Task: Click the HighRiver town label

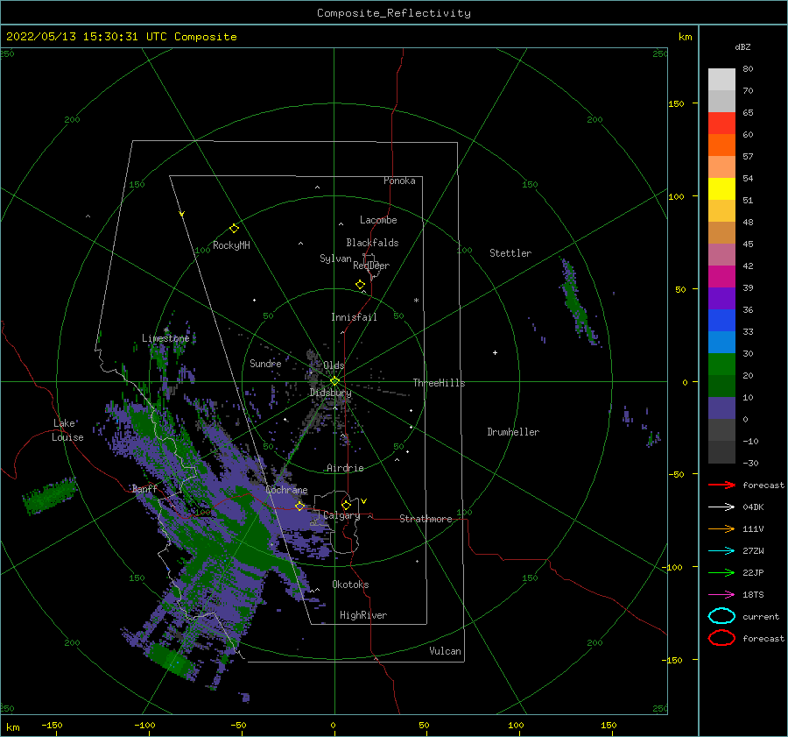Action: pos(363,615)
